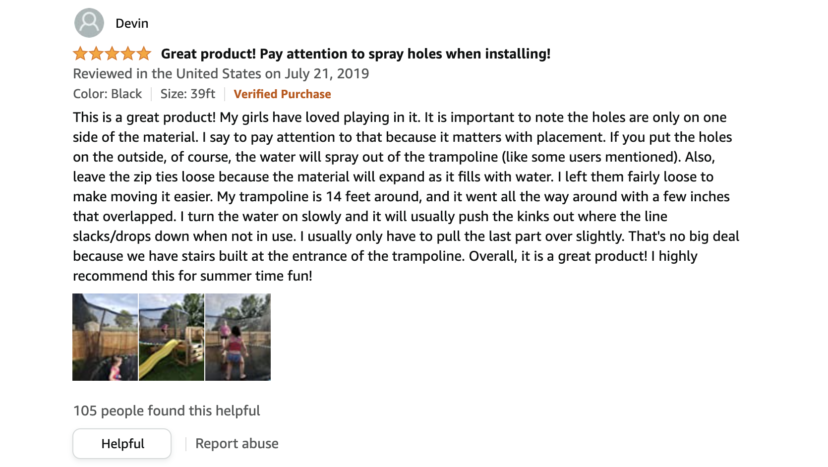Mark the review as Helpful
The image size is (828, 467).
point(122,444)
